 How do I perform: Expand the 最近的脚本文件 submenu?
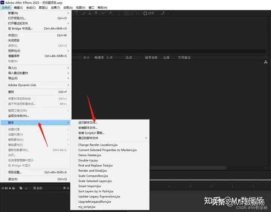point(110,138)
